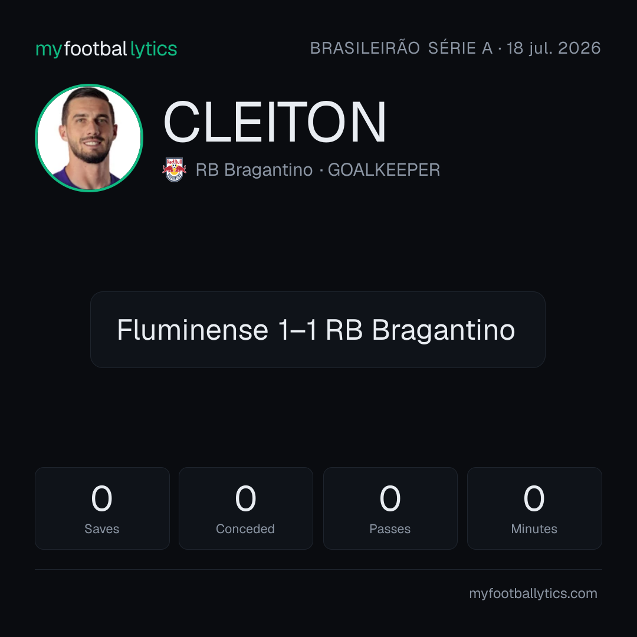Open Cleiton's circular player photo
The height and width of the screenshot is (637, 637).
(x=89, y=137)
